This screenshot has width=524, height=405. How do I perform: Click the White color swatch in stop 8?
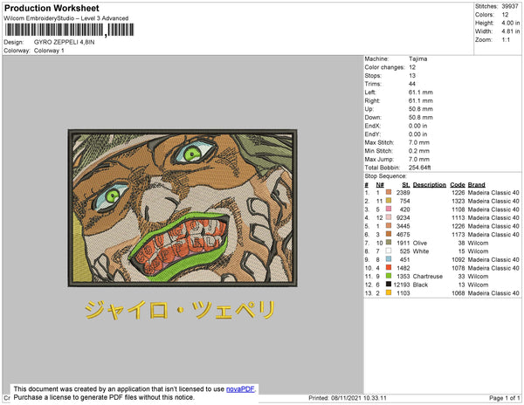[389, 251]
